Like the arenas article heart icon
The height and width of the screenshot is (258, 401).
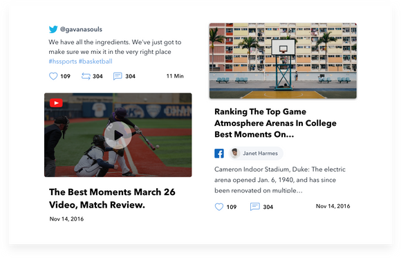pyautogui.click(x=219, y=207)
